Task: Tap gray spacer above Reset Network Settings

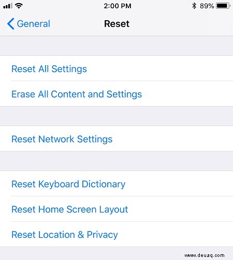Action: 116,116
